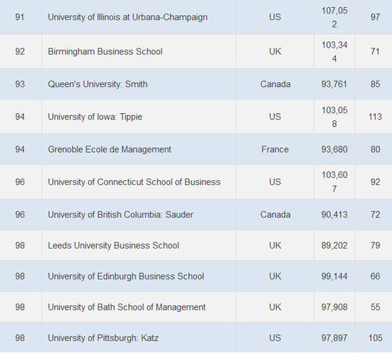Select University of Connecticut School of Business
The image size is (392, 353).
(x=134, y=182)
